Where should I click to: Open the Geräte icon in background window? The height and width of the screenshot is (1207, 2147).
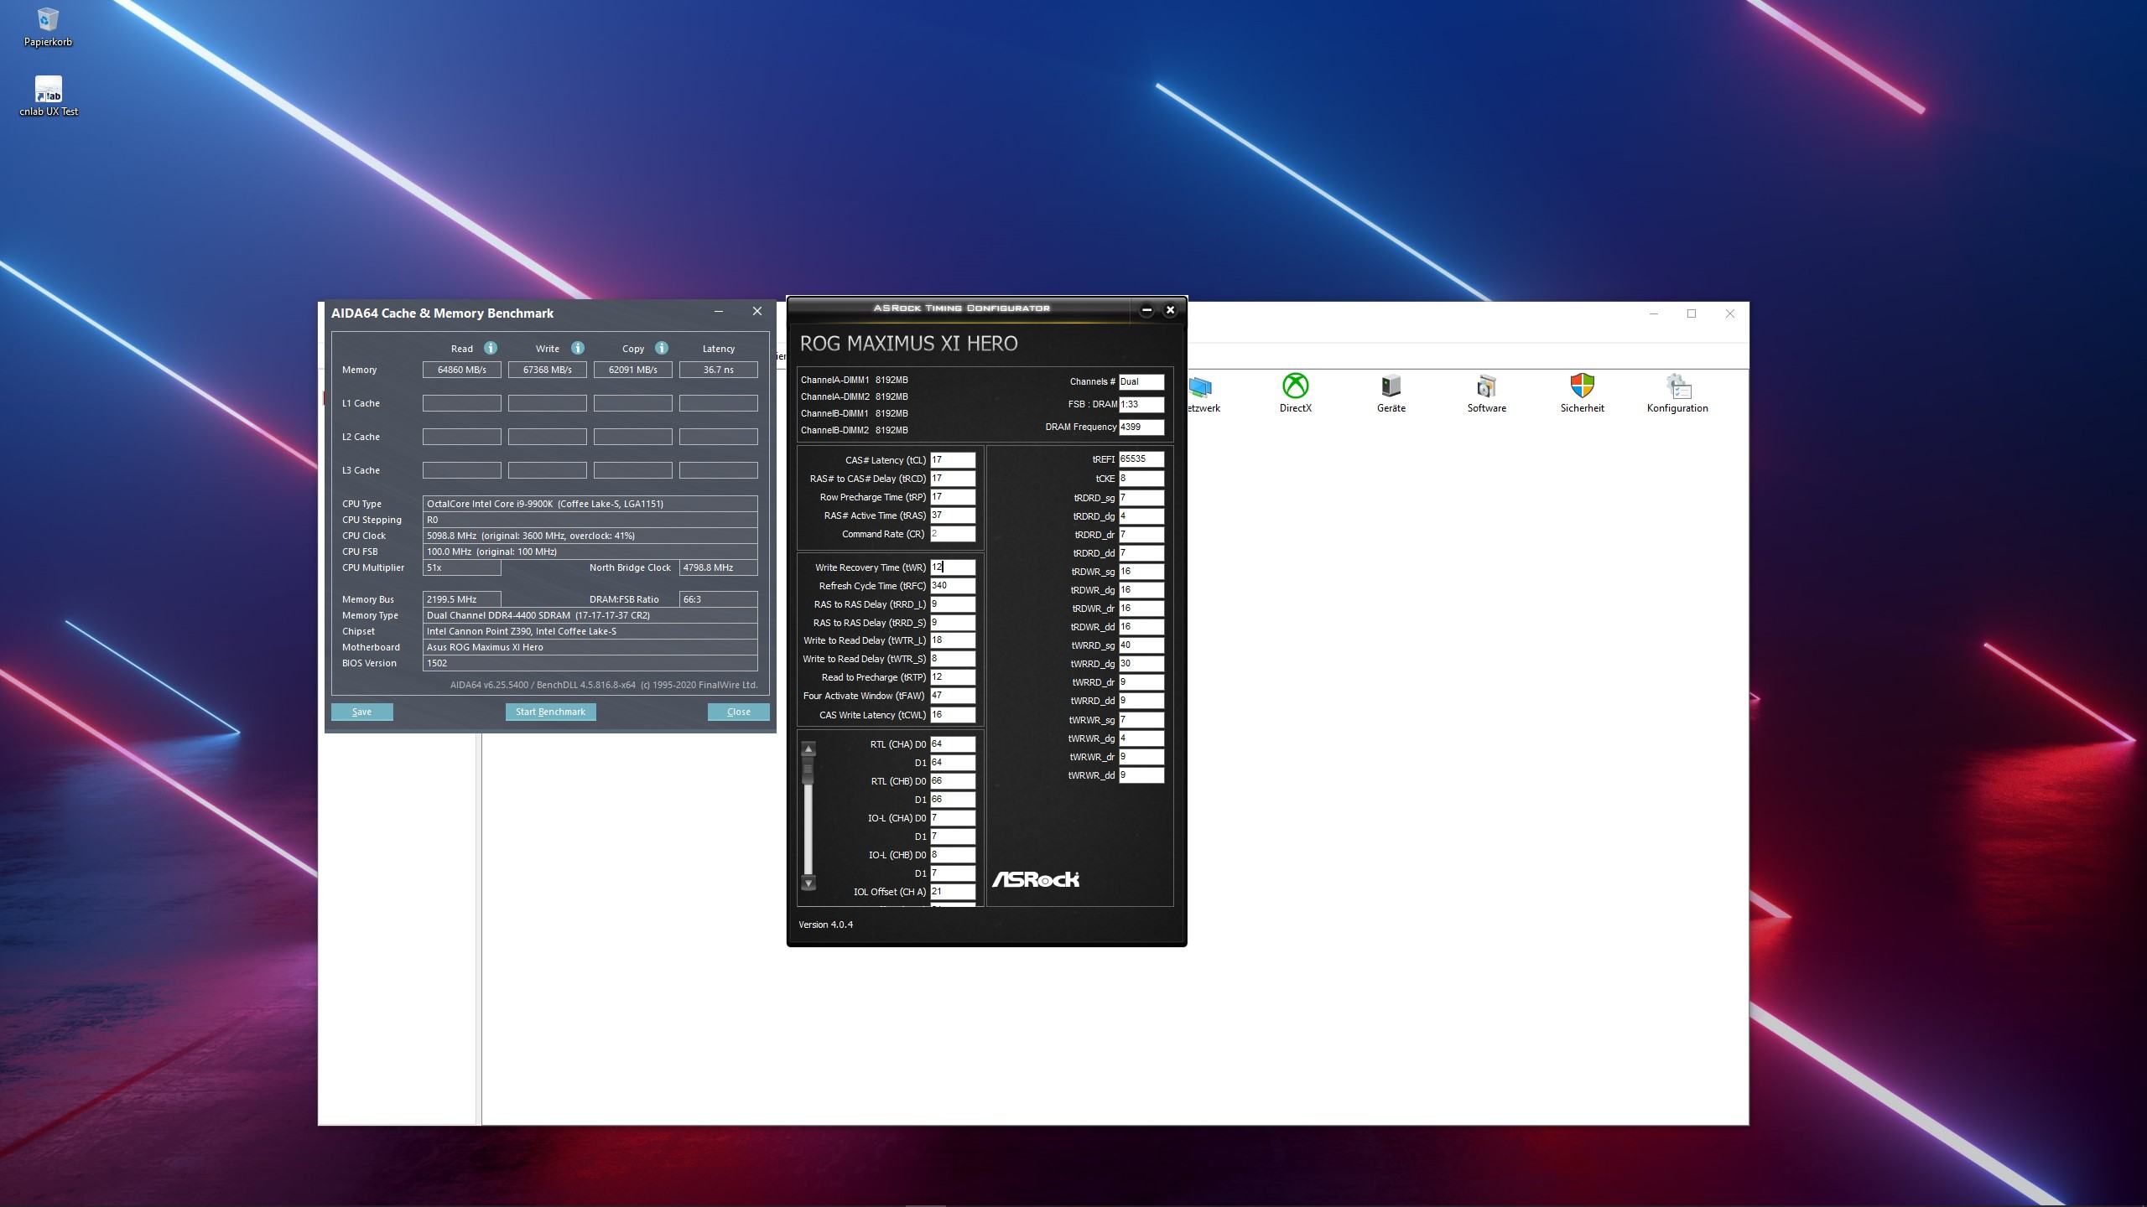(1391, 393)
